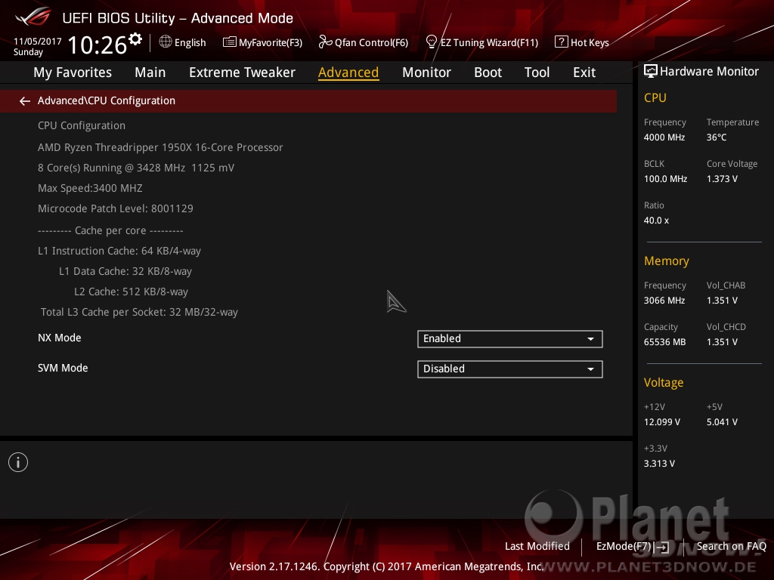The width and height of the screenshot is (774, 580).
Task: Click L1 Instruction Cache: 64 KB/4-way line
Action: [x=119, y=251]
